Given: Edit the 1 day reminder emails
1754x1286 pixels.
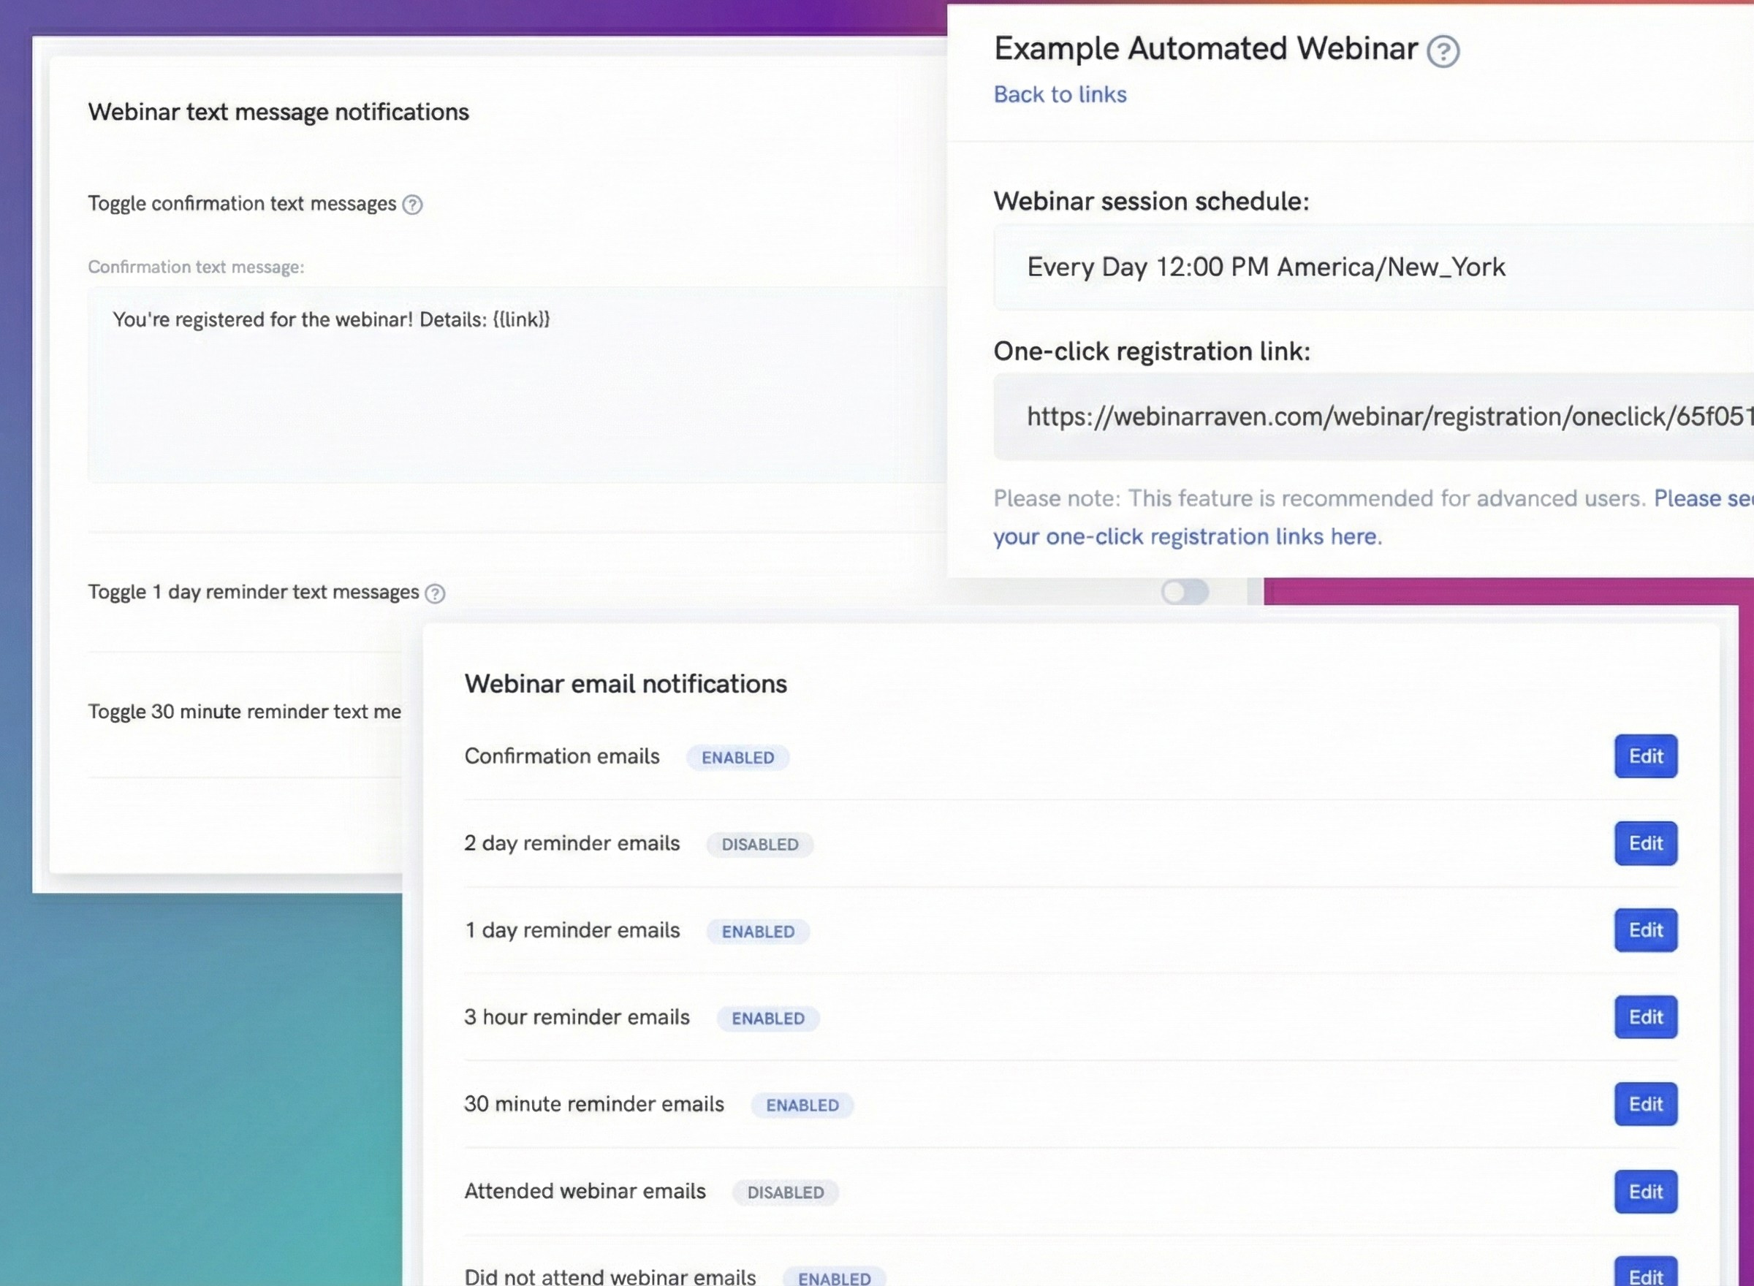Looking at the screenshot, I should pos(1645,930).
